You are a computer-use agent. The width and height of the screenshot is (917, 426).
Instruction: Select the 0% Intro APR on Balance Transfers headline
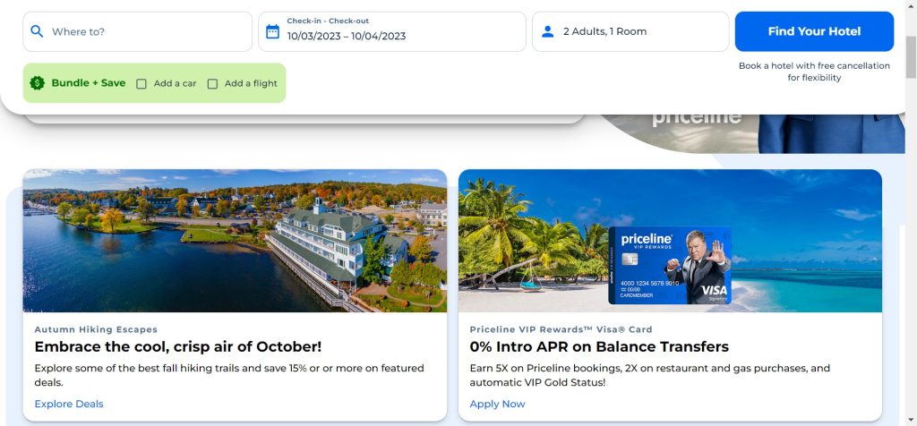click(599, 346)
